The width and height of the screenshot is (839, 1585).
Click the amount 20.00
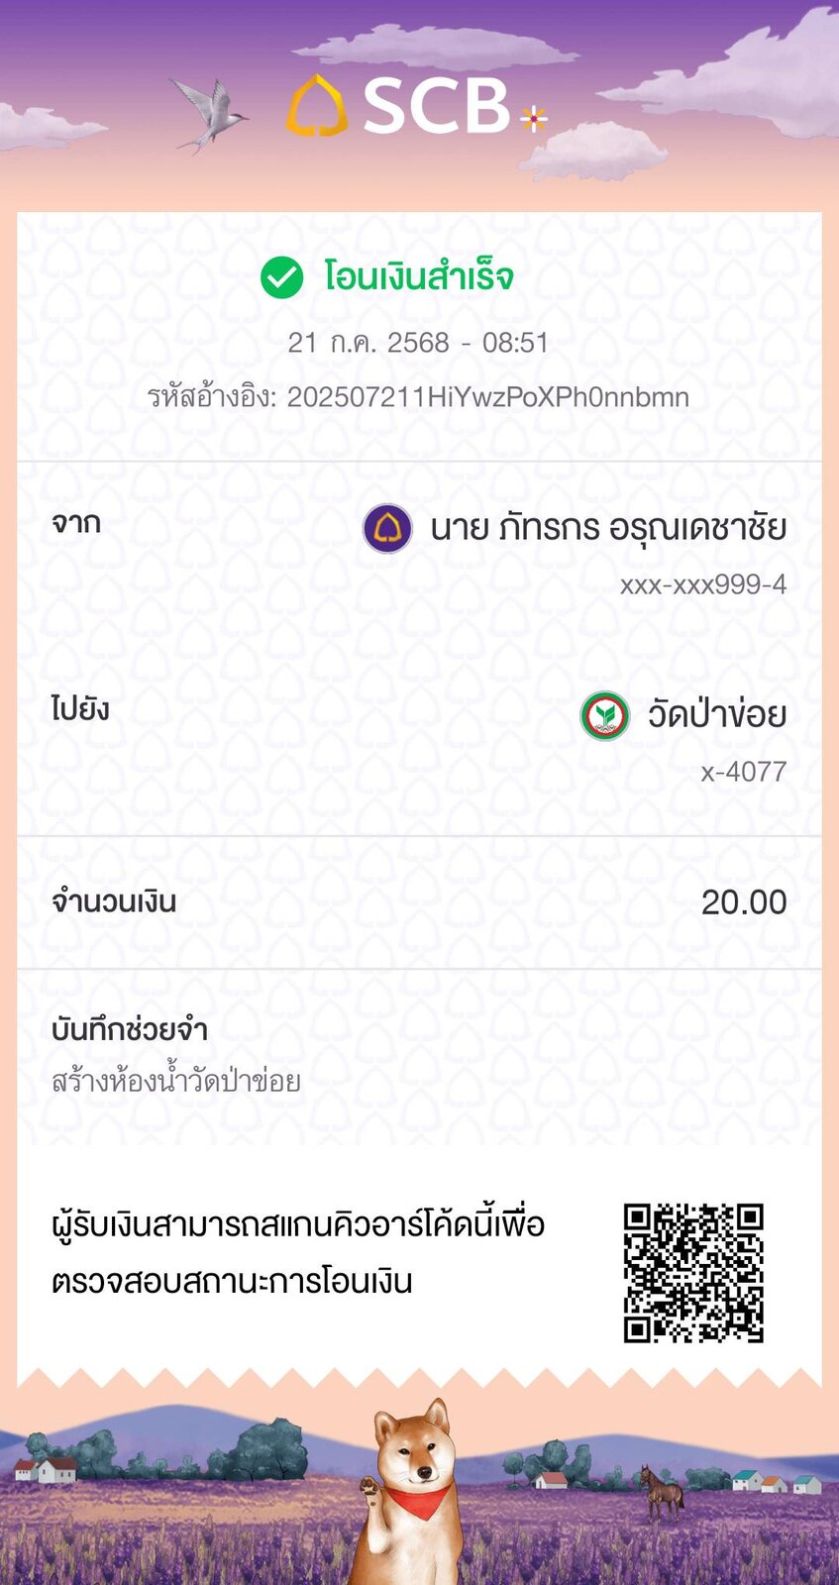pos(744,902)
